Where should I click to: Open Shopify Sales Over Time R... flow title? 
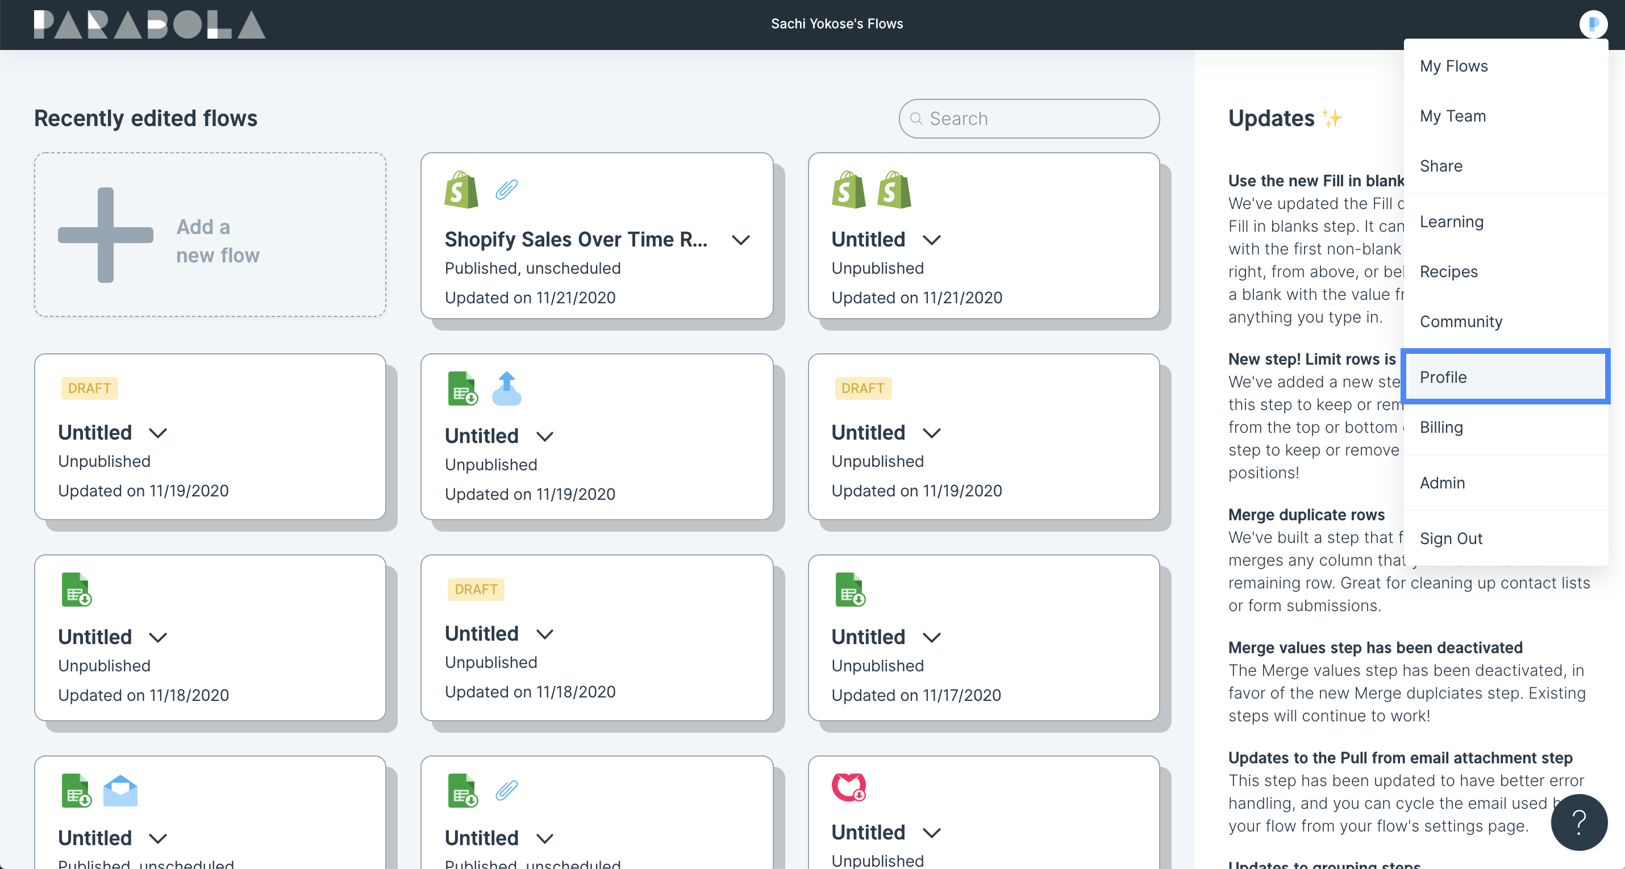(x=576, y=240)
